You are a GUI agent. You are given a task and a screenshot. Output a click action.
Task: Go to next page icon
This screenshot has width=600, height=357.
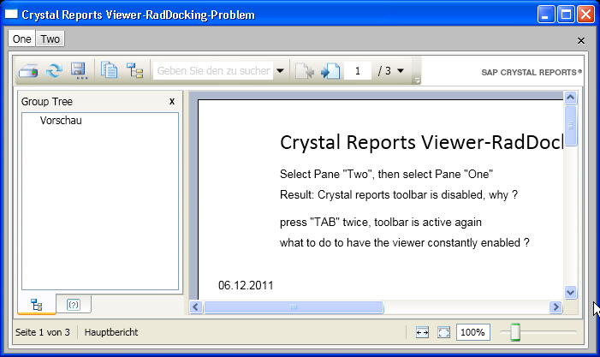(330, 71)
